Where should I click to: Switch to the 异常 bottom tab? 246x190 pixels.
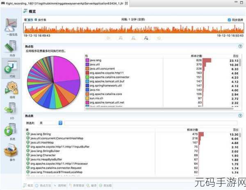pos(77,185)
